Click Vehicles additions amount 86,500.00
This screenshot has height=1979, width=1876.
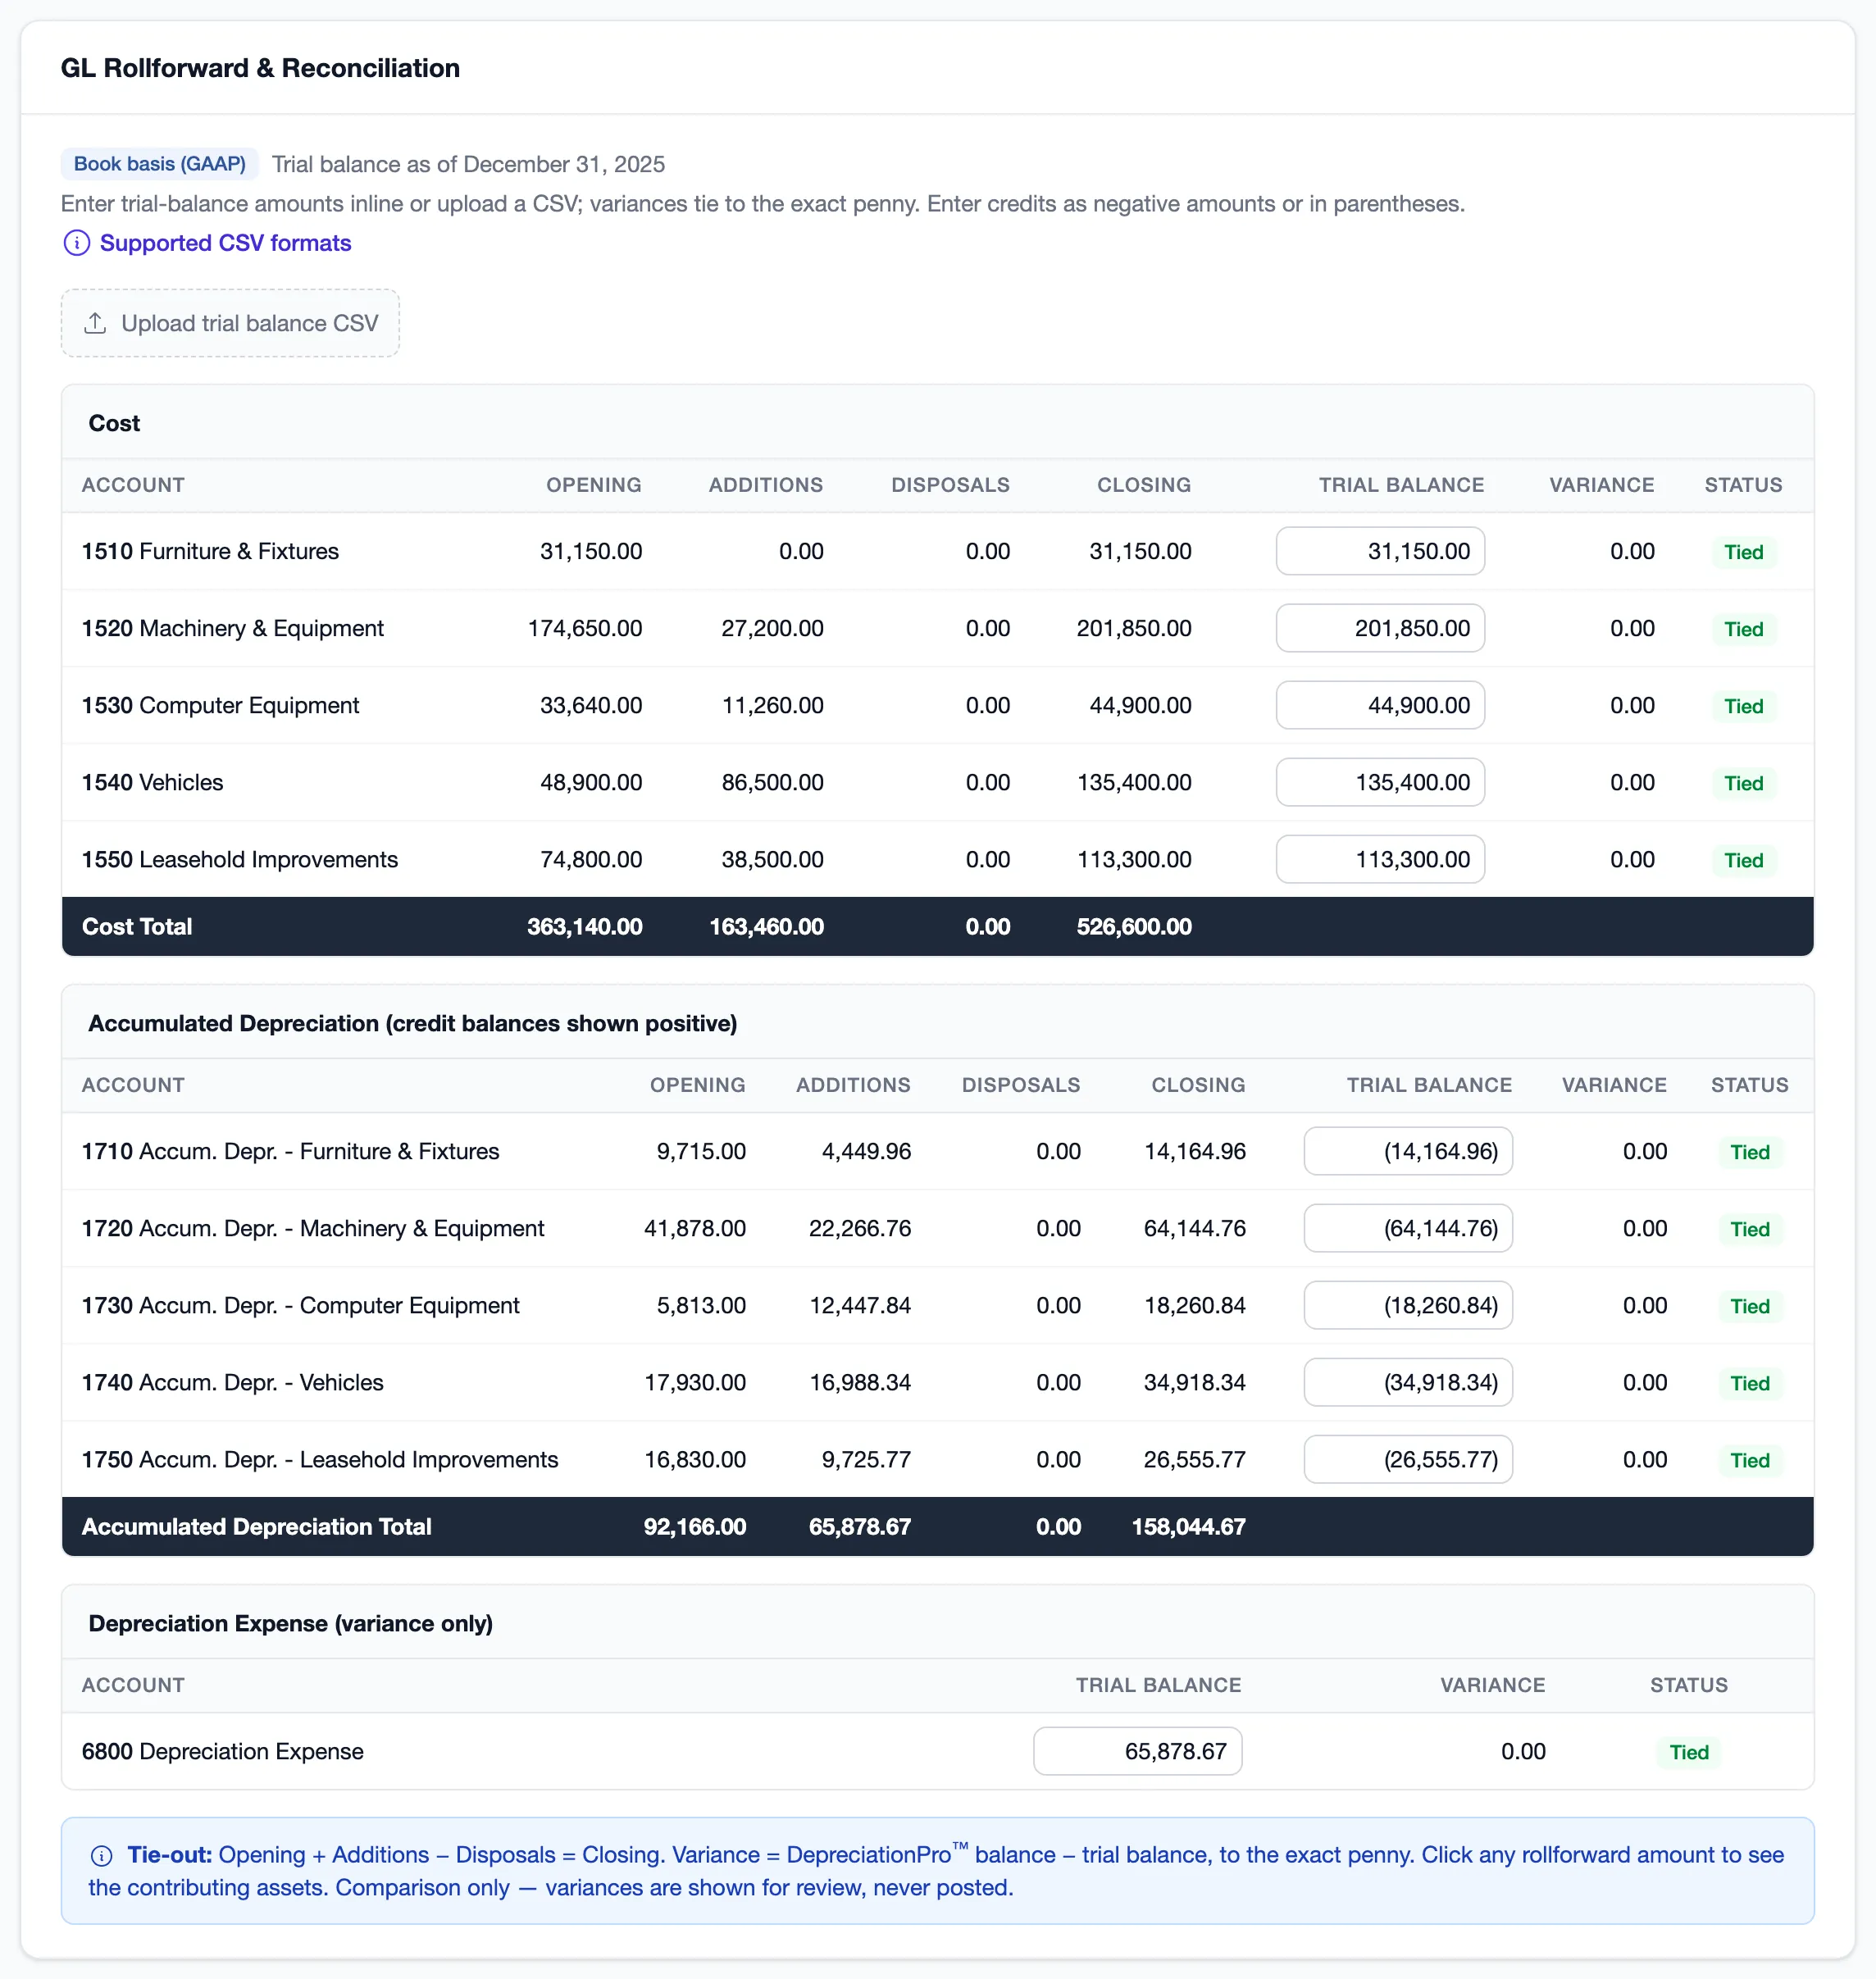click(x=772, y=782)
